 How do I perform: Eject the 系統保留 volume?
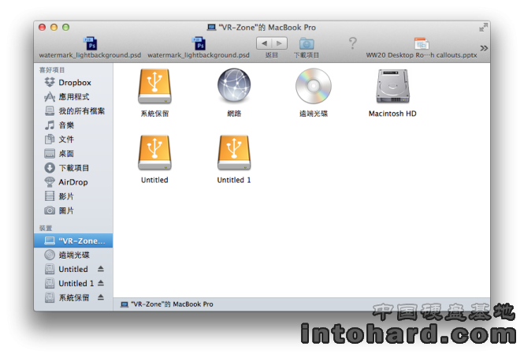pyautogui.click(x=101, y=297)
